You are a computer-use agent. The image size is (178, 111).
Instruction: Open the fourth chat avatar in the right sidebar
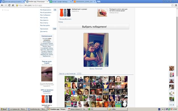pyautogui.click(x=172, y=87)
